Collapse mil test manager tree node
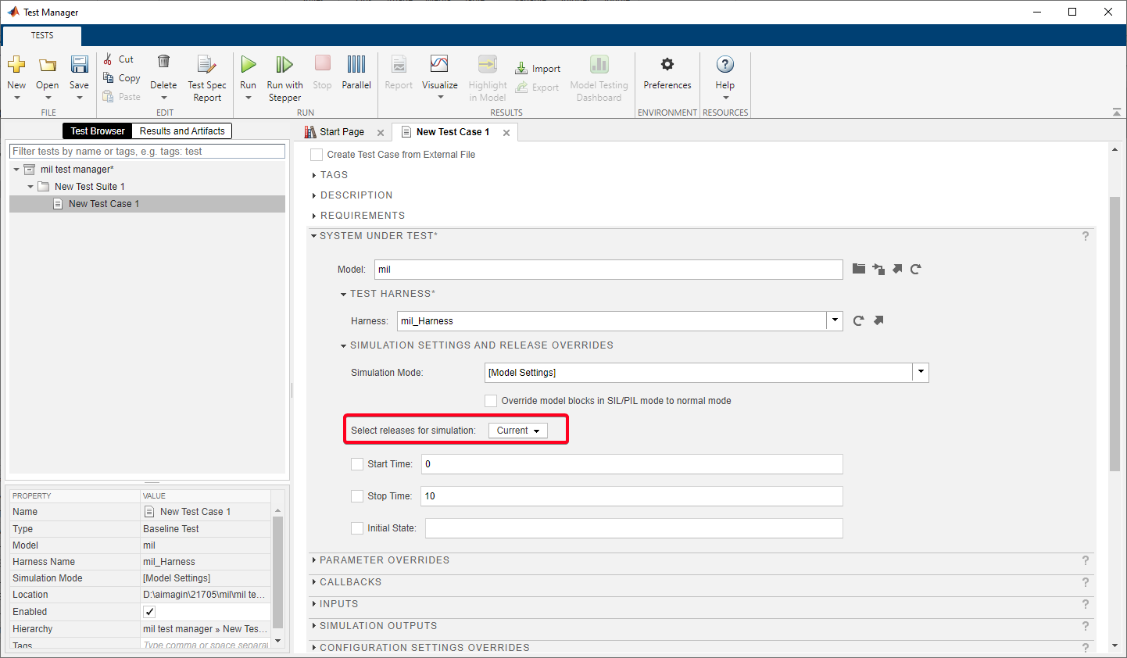1127x658 pixels. 16,170
